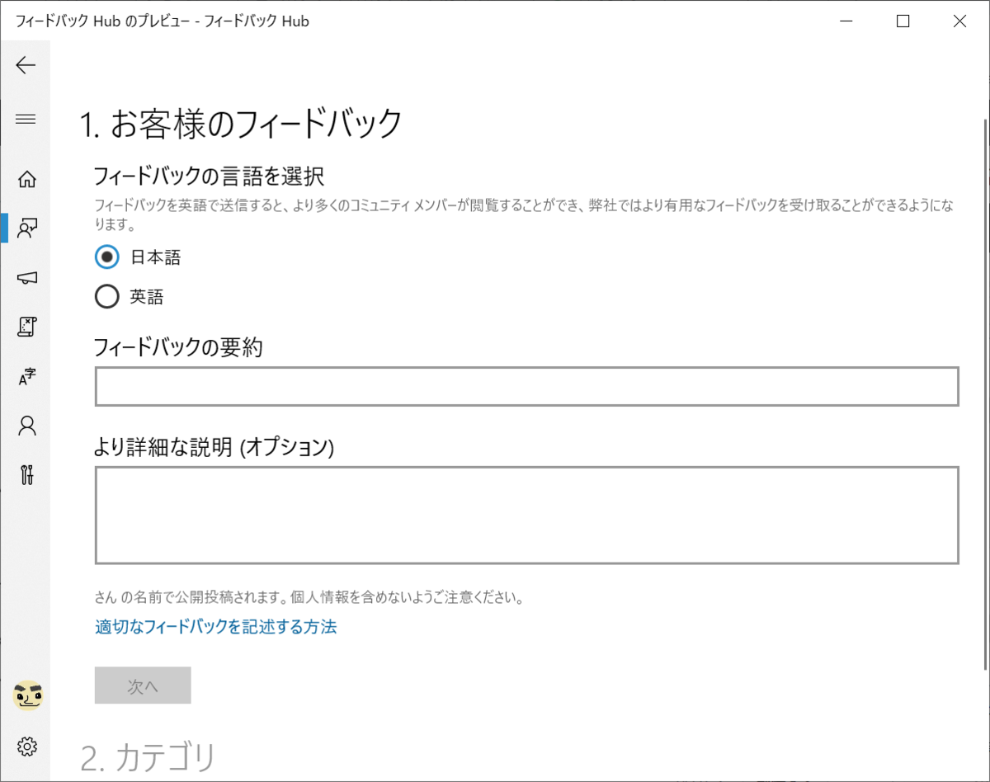
Task: Click the 次へ button
Action: coord(143,685)
